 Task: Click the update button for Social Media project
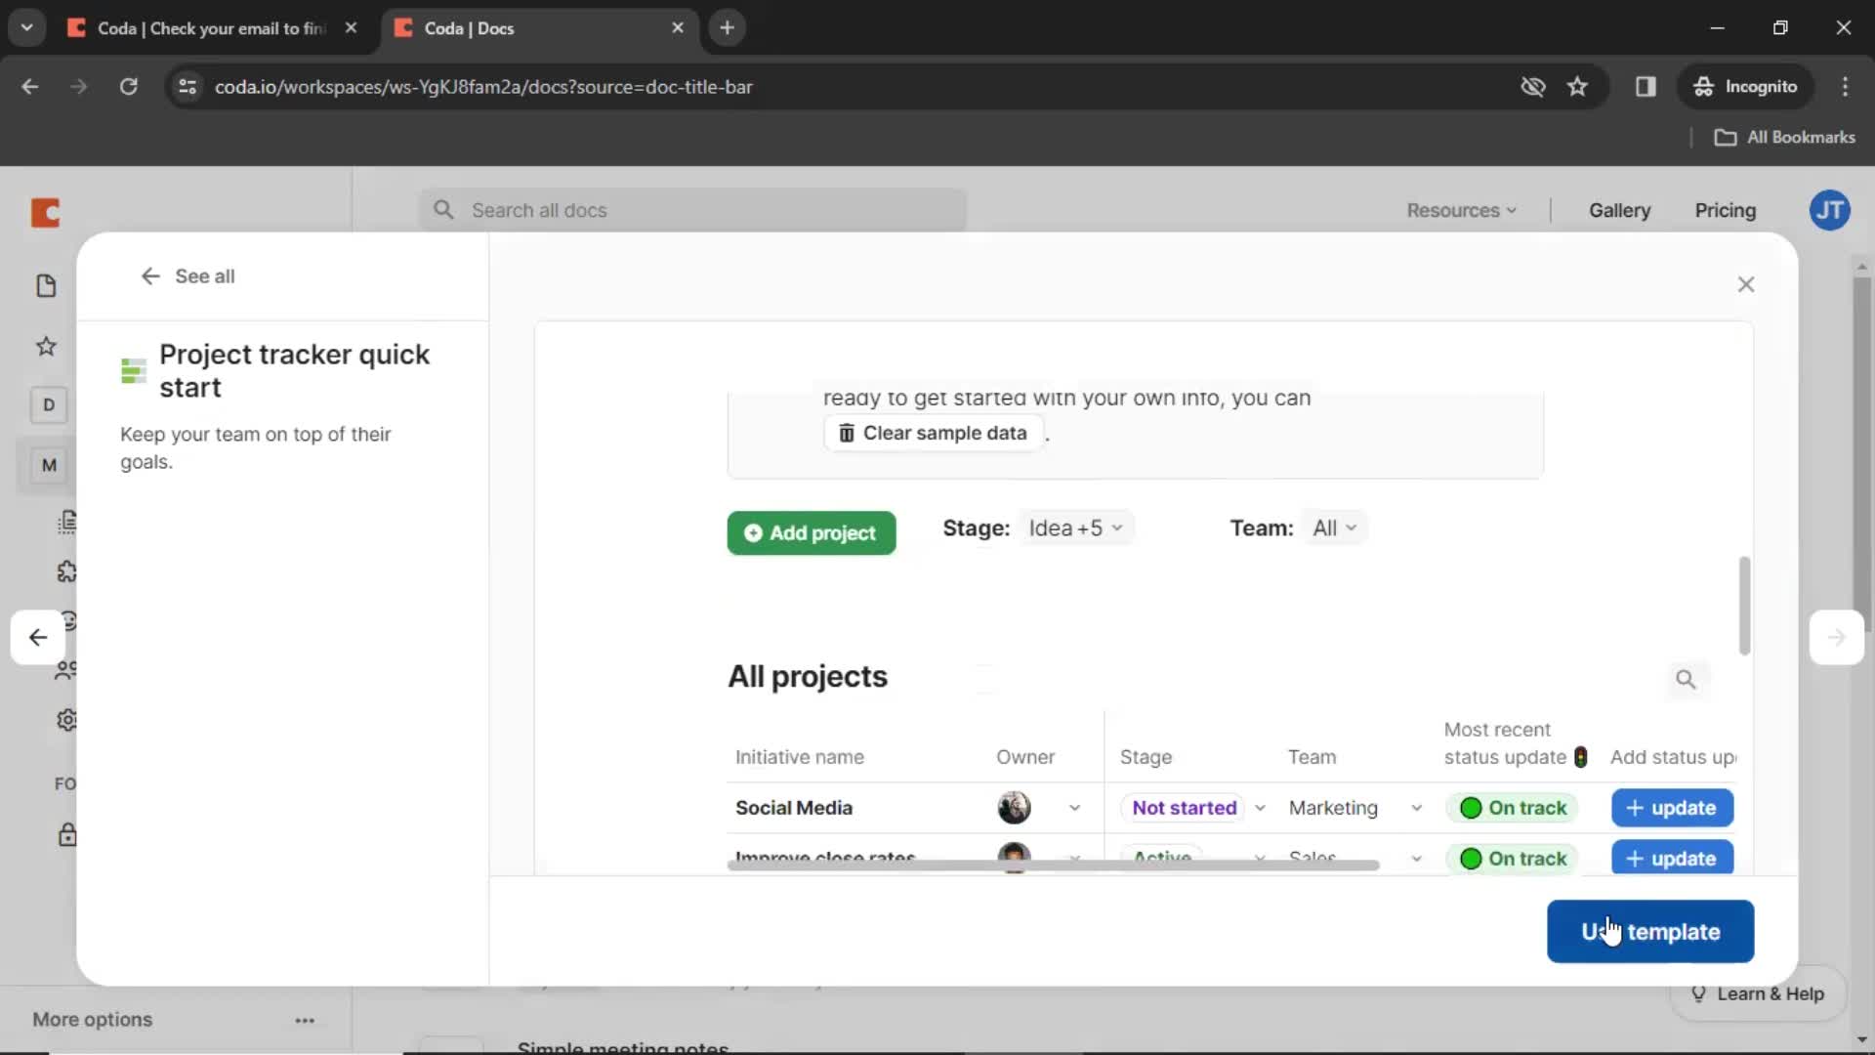1672,808
